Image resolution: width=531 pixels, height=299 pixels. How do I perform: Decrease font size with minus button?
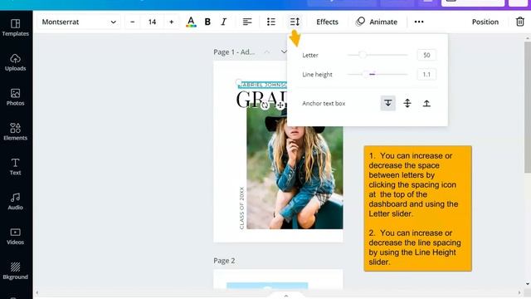(133, 22)
